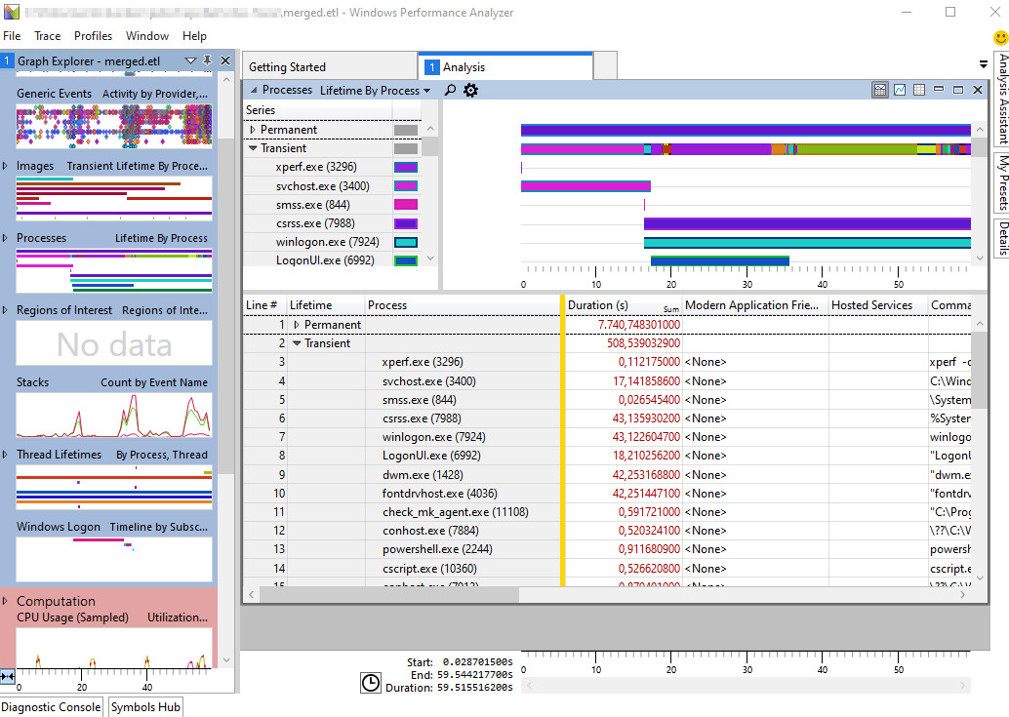Click the clock icon beside Start time
This screenshot has height=717, width=1009.
[x=371, y=683]
